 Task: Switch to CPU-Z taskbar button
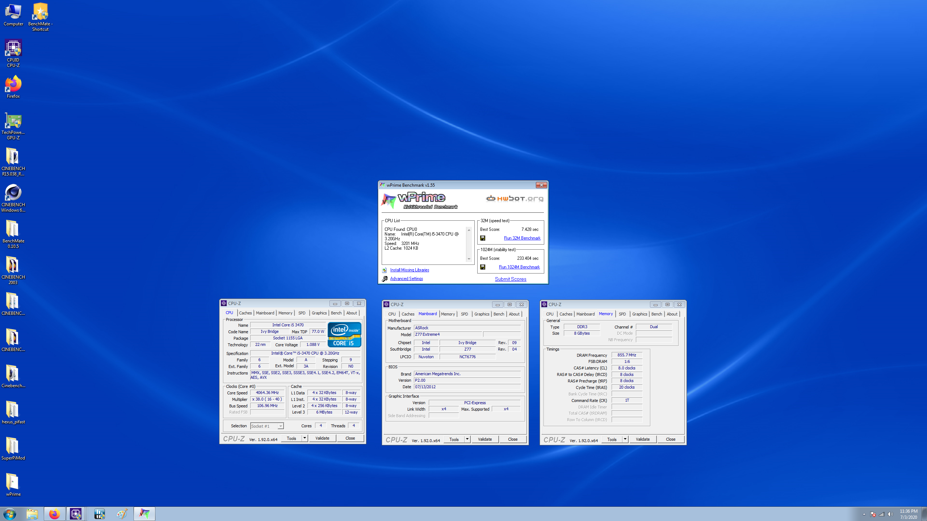pyautogui.click(x=76, y=514)
